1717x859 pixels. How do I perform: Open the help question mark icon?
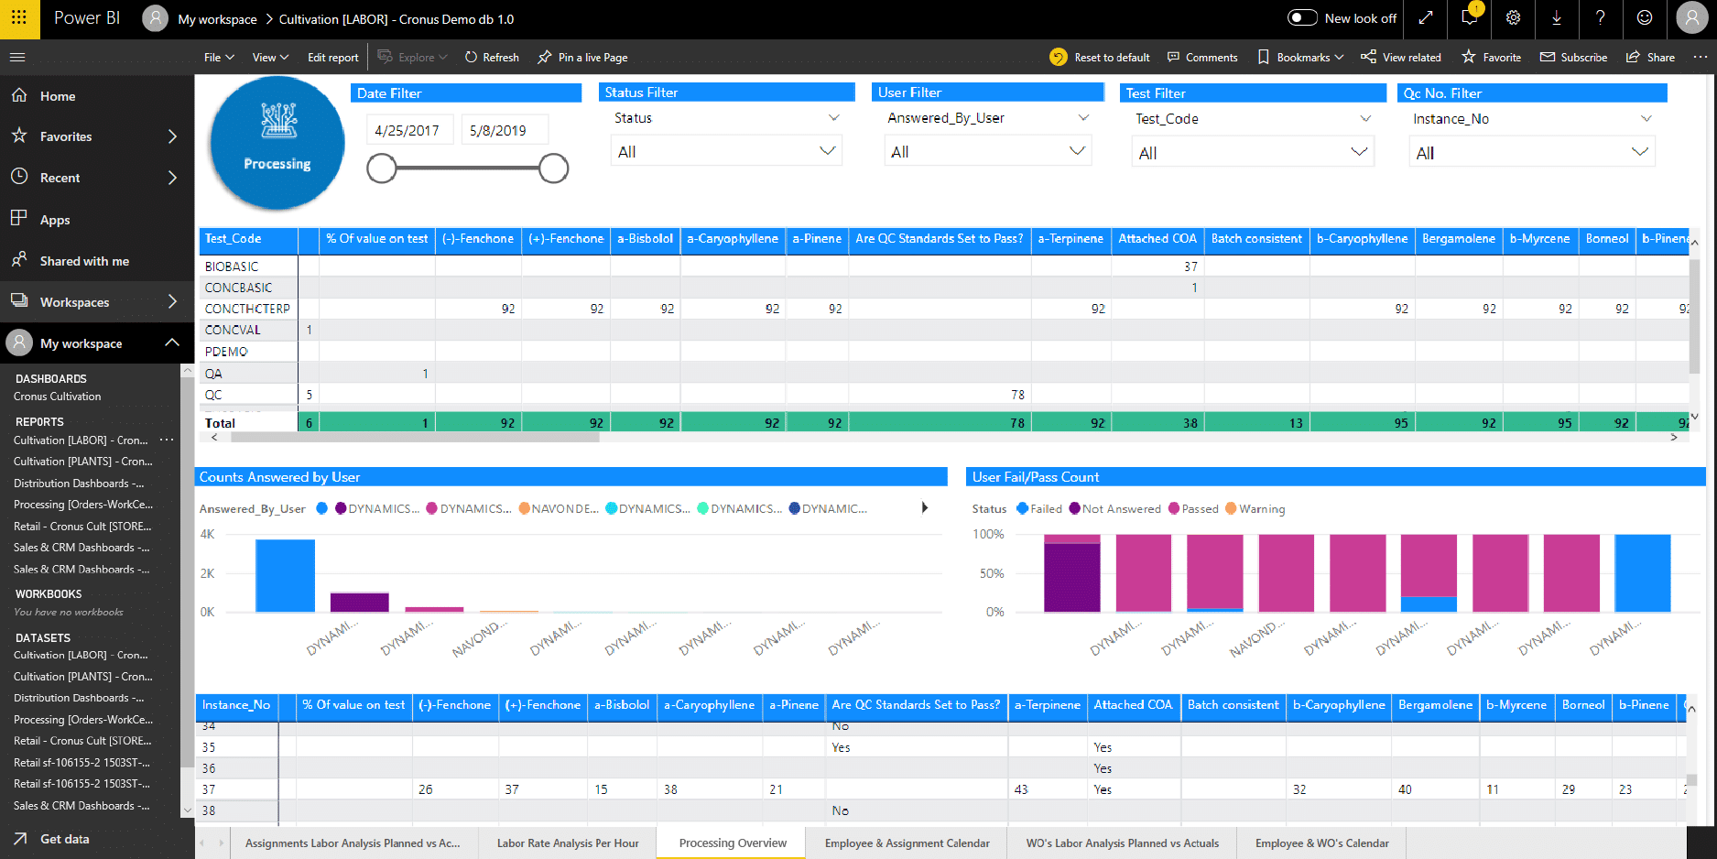click(1600, 18)
